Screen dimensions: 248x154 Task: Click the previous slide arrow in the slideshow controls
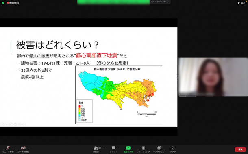pyautogui.click(x=2, y=124)
